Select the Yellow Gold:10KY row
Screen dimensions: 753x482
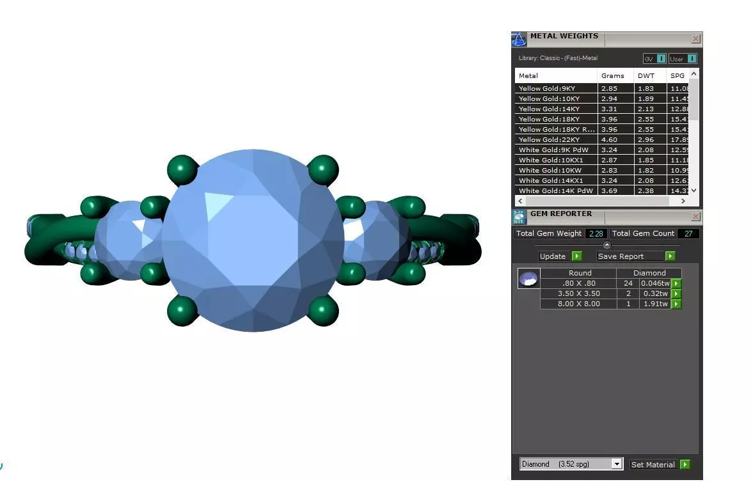(602, 98)
